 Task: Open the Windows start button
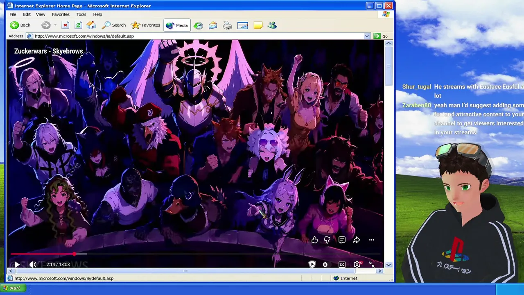click(x=12, y=288)
